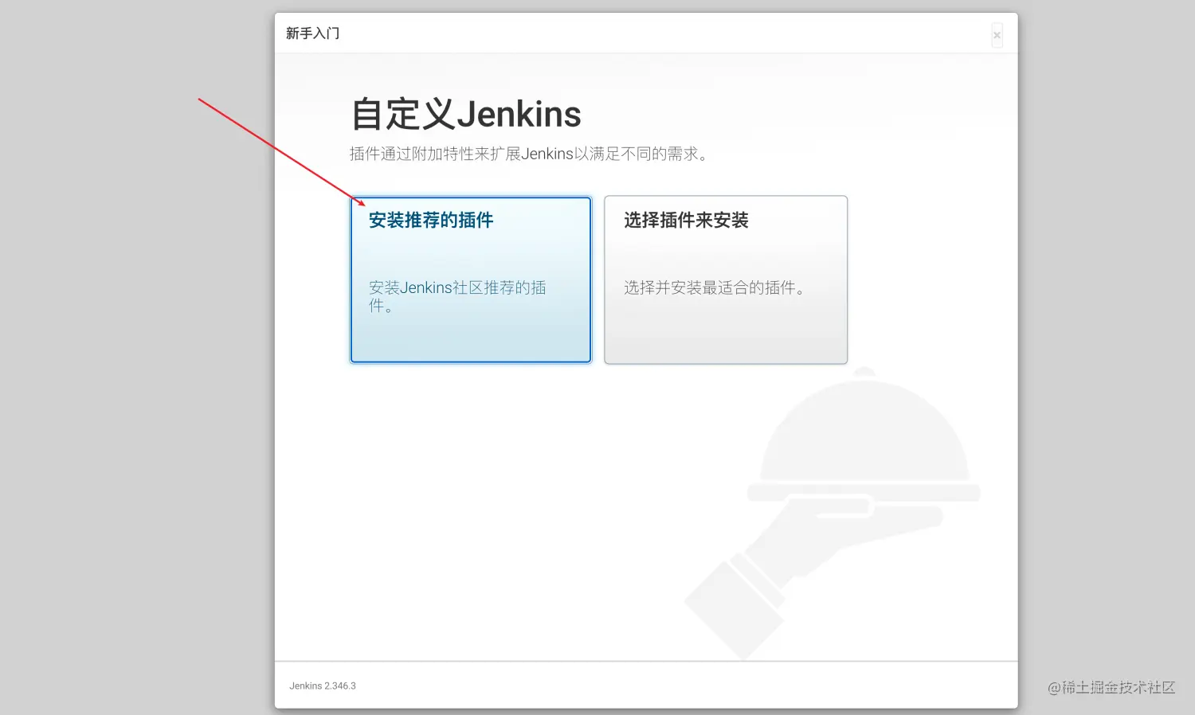
Task: Click the Jenkins 2.346.3 version text
Action: [323, 686]
